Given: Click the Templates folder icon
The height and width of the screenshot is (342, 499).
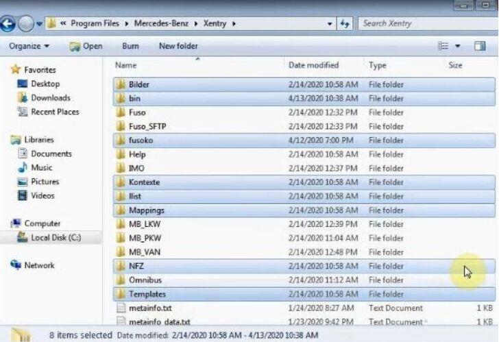Looking at the screenshot, I should pos(121,294).
